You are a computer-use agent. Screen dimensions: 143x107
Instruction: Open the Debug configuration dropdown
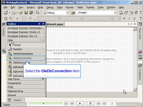(x=67, y=13)
